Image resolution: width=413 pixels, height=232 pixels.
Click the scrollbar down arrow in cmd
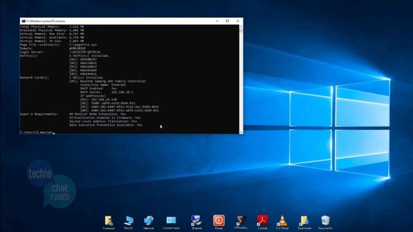click(x=241, y=132)
